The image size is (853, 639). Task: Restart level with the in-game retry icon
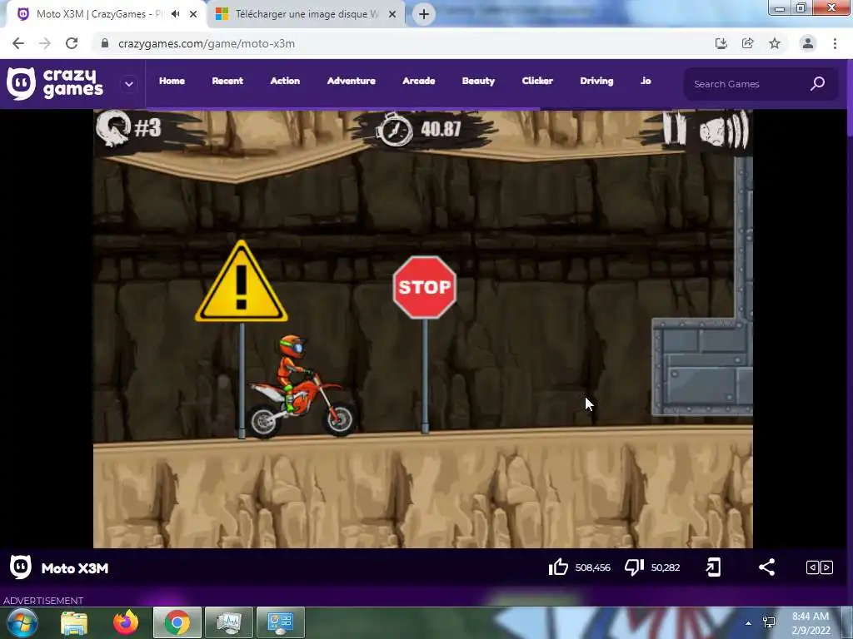pos(112,129)
